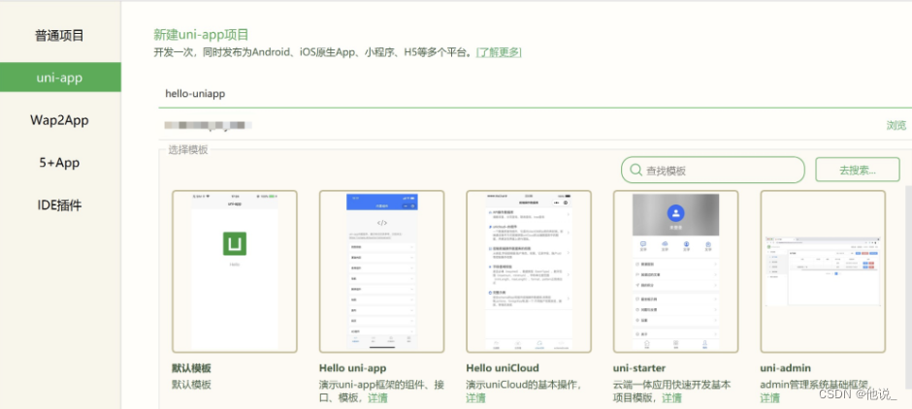
Task: Click the magnifier icon in template search
Action: tap(635, 171)
